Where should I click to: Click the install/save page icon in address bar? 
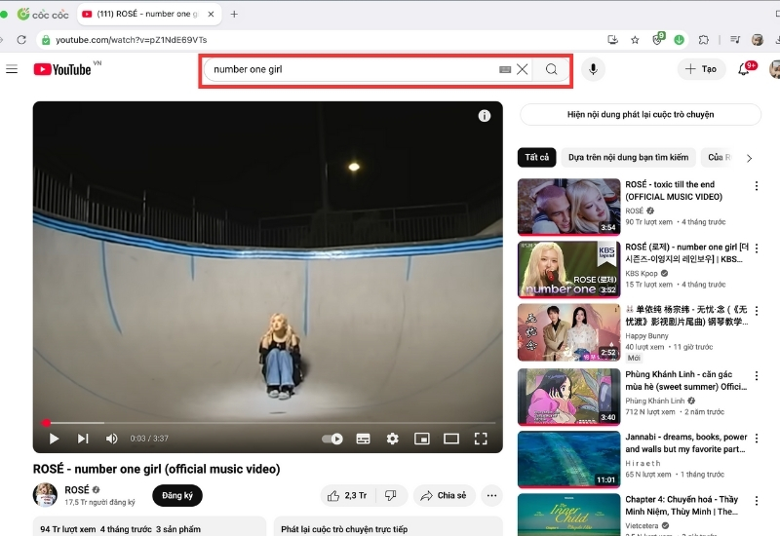pyautogui.click(x=613, y=40)
